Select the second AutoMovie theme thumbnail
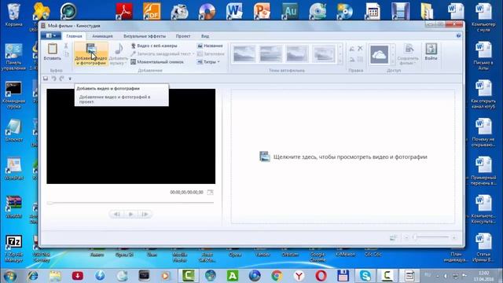503x283 pixels. tap(270, 53)
